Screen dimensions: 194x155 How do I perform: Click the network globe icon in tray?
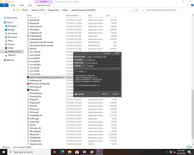coord(171,152)
